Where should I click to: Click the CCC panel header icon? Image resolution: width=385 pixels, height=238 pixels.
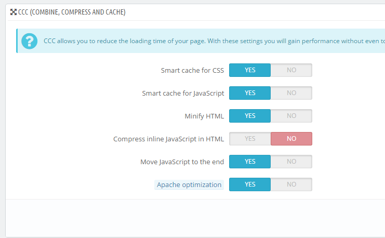point(14,12)
